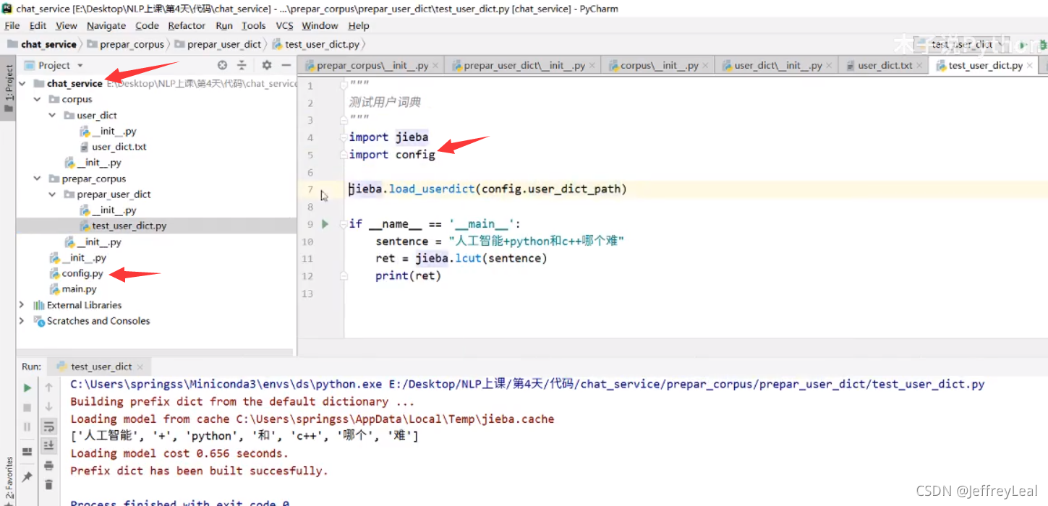The width and height of the screenshot is (1048, 506).
Task: Open the 1: Project side tool window button
Action: (x=9, y=88)
